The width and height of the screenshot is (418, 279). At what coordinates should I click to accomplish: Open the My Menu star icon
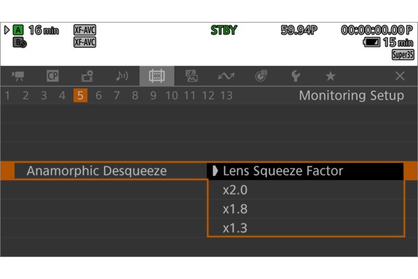tap(330, 76)
